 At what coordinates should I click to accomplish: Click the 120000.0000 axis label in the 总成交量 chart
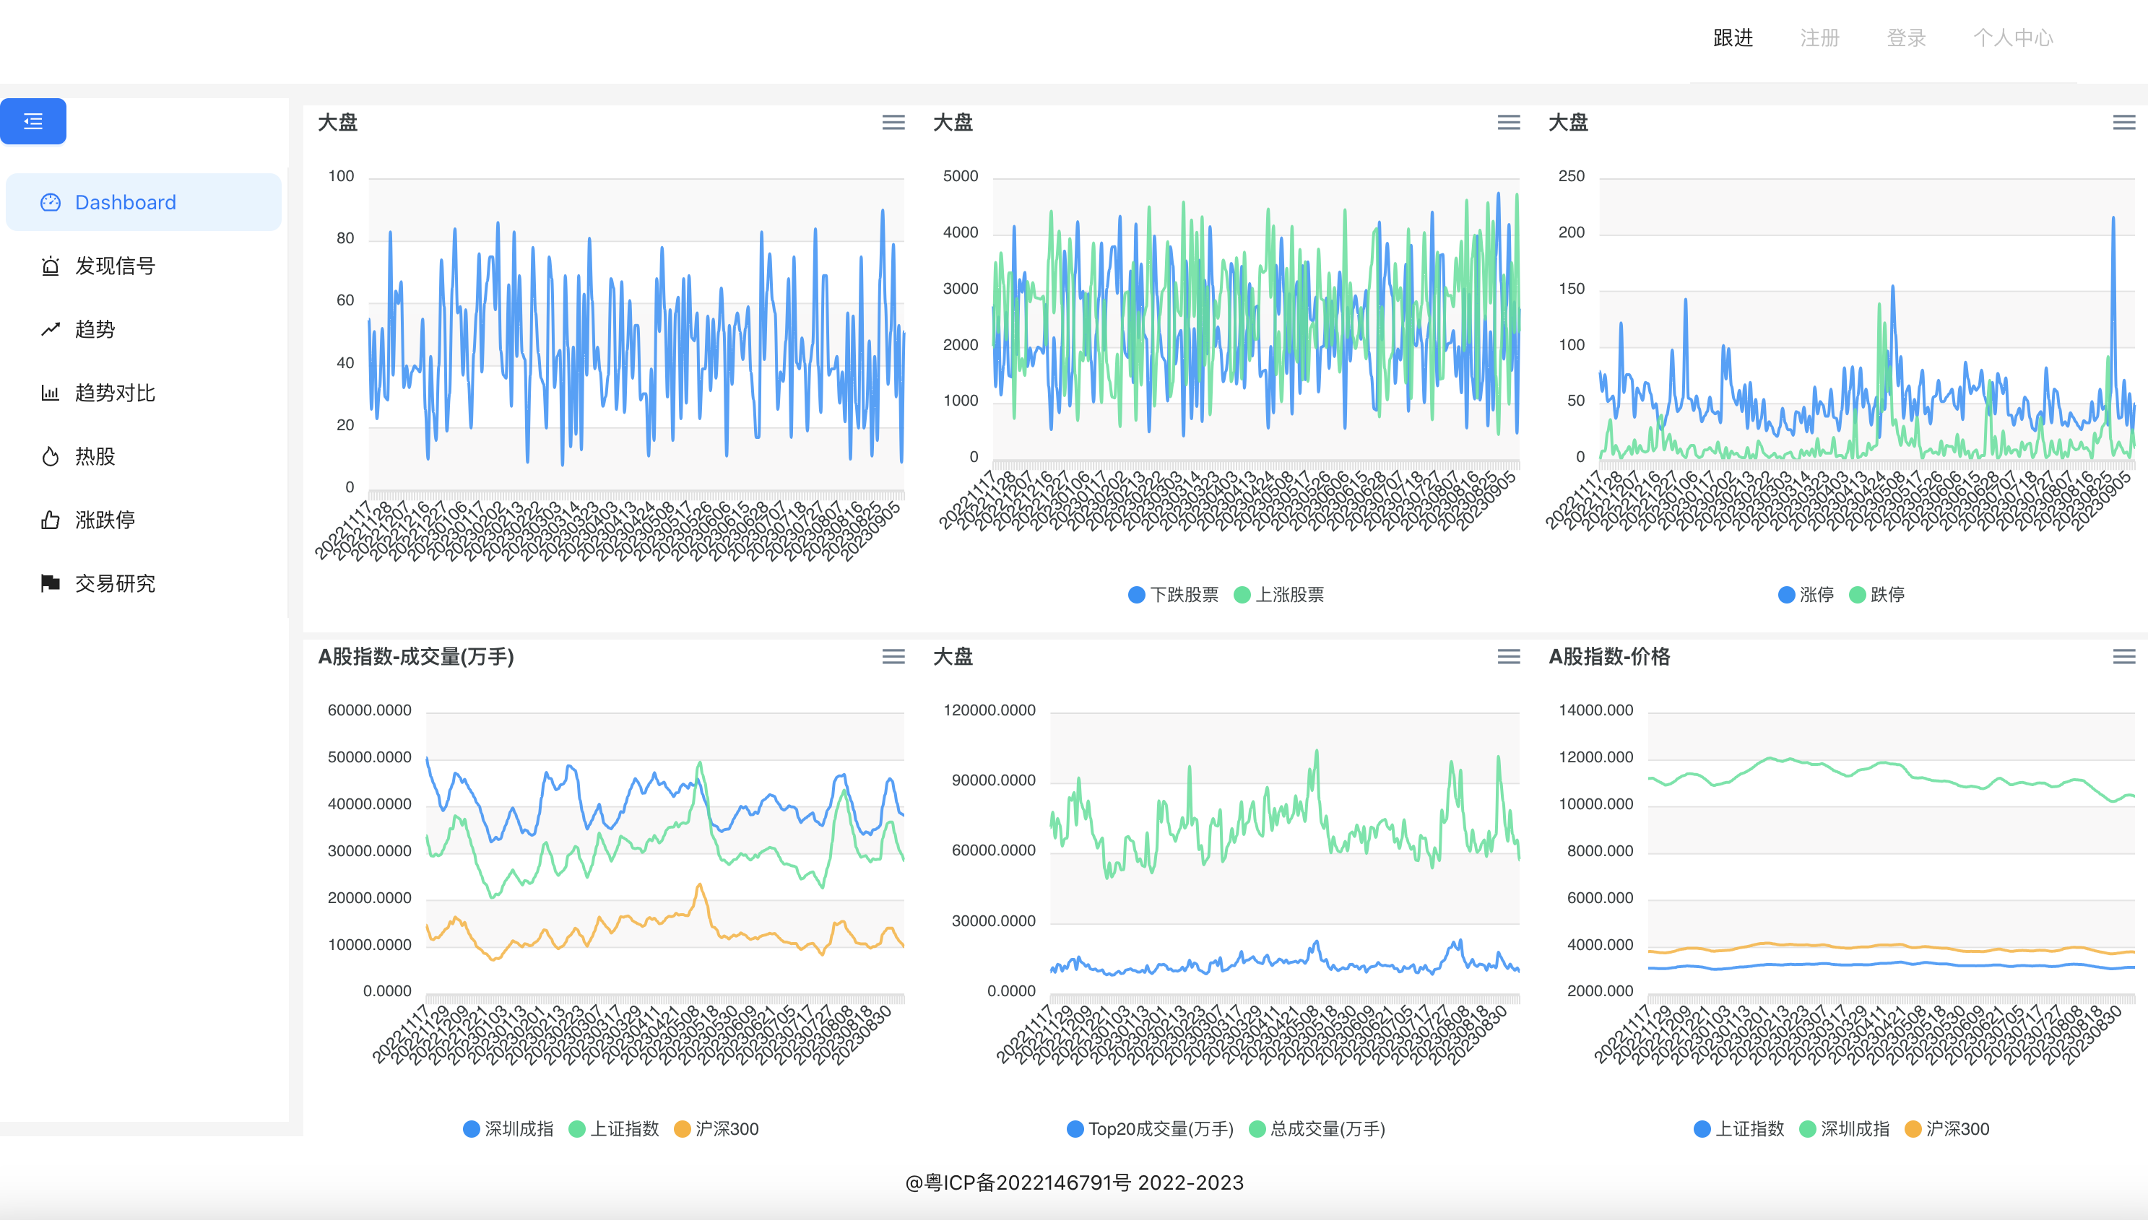click(989, 710)
